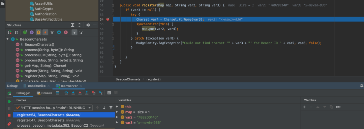The height and width of the screenshot is (129, 364).
Task: Resume the program with the green play icon
Action: coord(9,102)
